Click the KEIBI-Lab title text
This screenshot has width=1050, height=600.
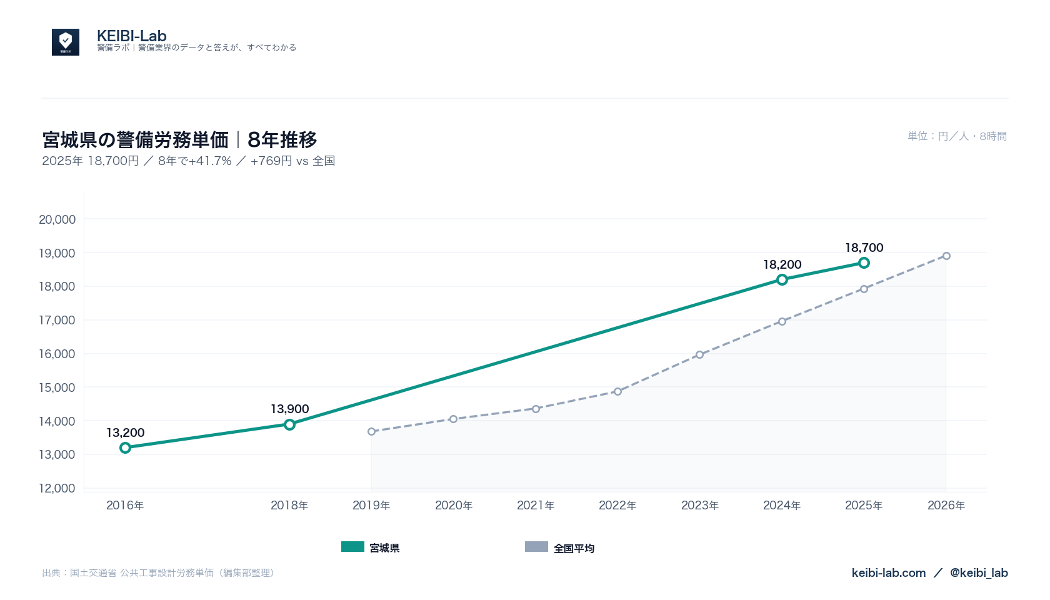(132, 36)
